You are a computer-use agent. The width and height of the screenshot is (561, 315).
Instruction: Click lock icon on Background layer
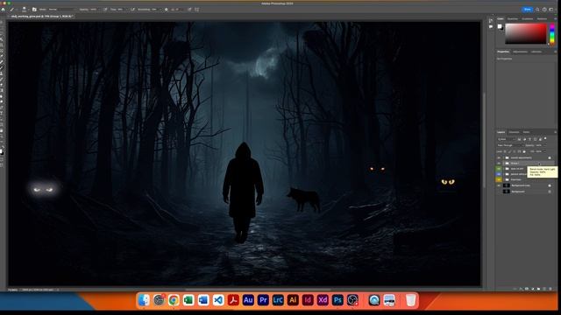point(550,192)
